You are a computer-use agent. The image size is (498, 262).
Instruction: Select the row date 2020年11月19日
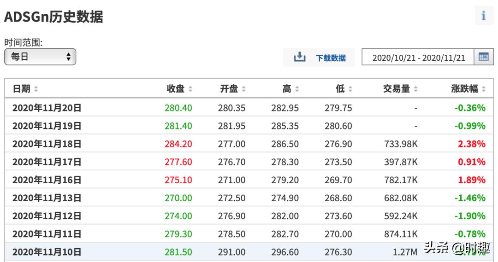point(47,126)
